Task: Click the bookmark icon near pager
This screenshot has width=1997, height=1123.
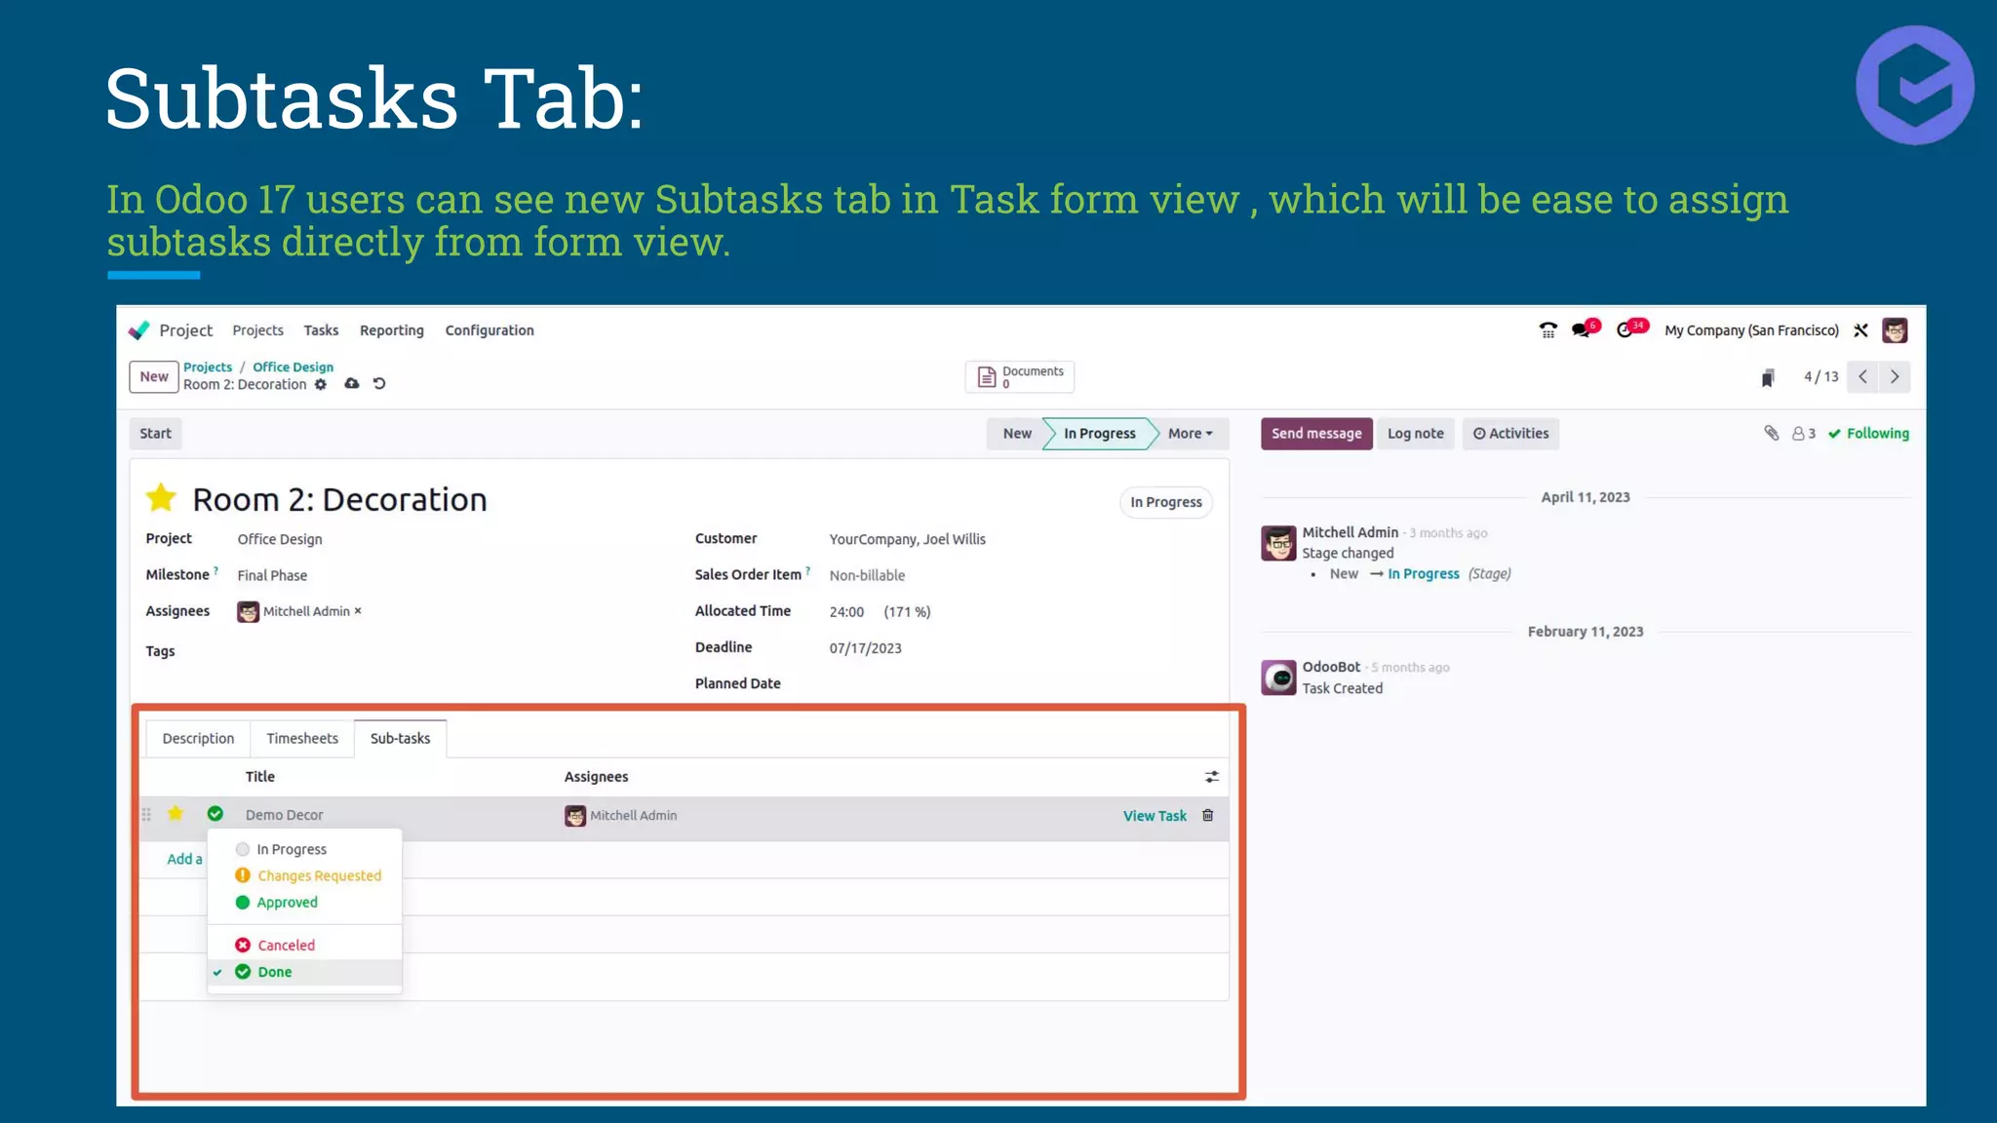Action: click(x=1767, y=378)
